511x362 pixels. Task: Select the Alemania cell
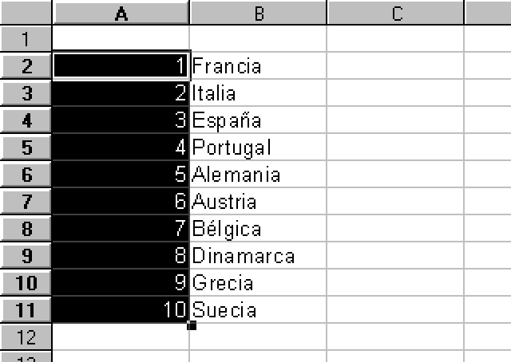pos(258,175)
